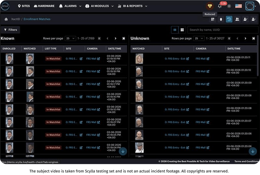Image resolution: width=260 pixels, height=175 pixels.
Task: Go to next page of Unknown list
Action: click(245, 38)
